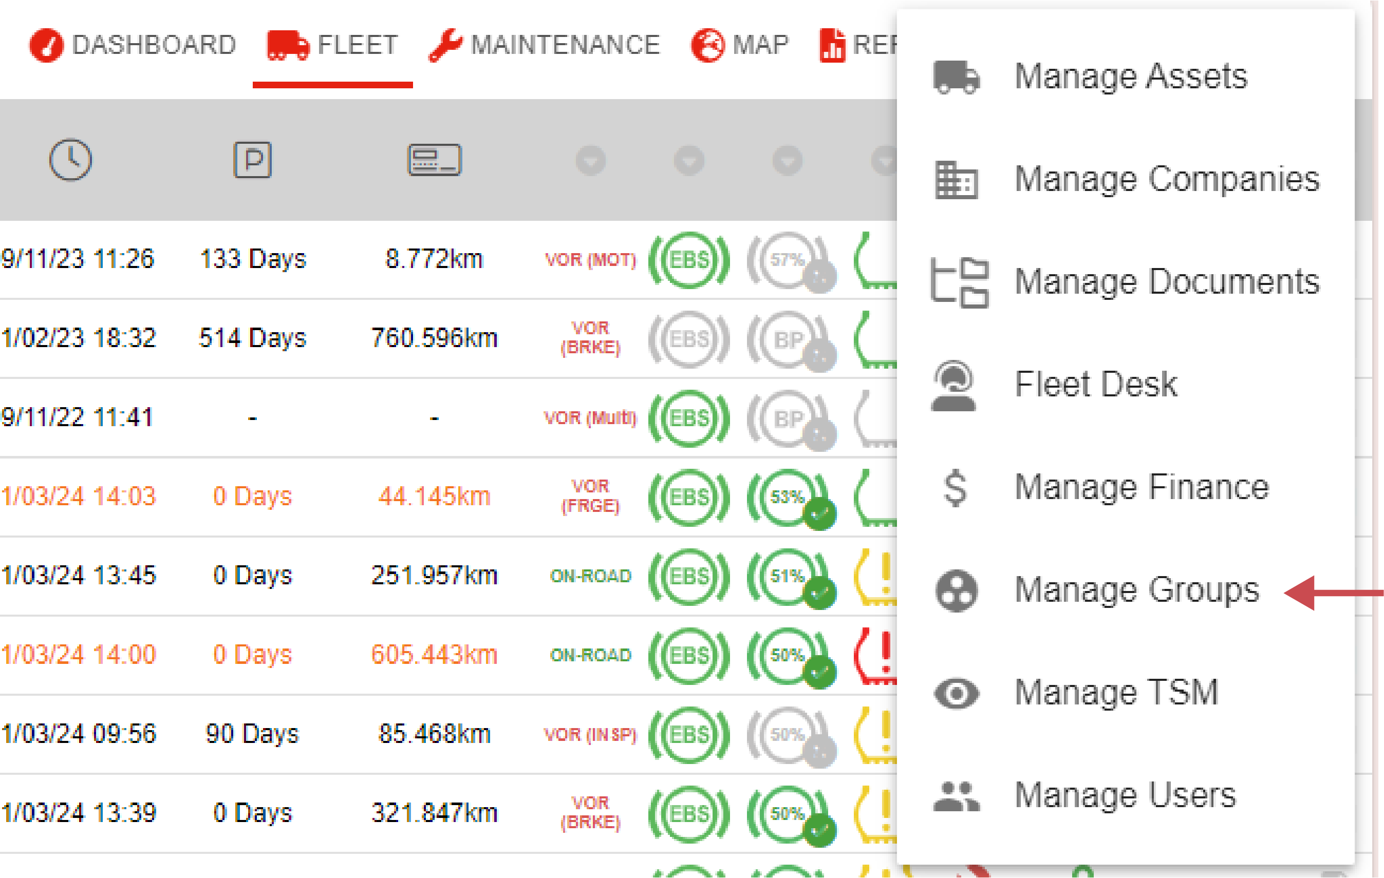This screenshot has width=1384, height=878.
Task: Open the second column filter dropdown arrow
Action: 688,161
